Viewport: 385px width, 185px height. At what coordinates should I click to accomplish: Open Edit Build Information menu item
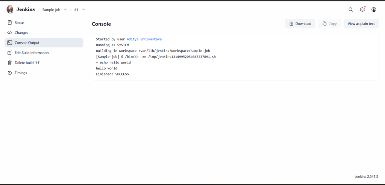point(32,53)
